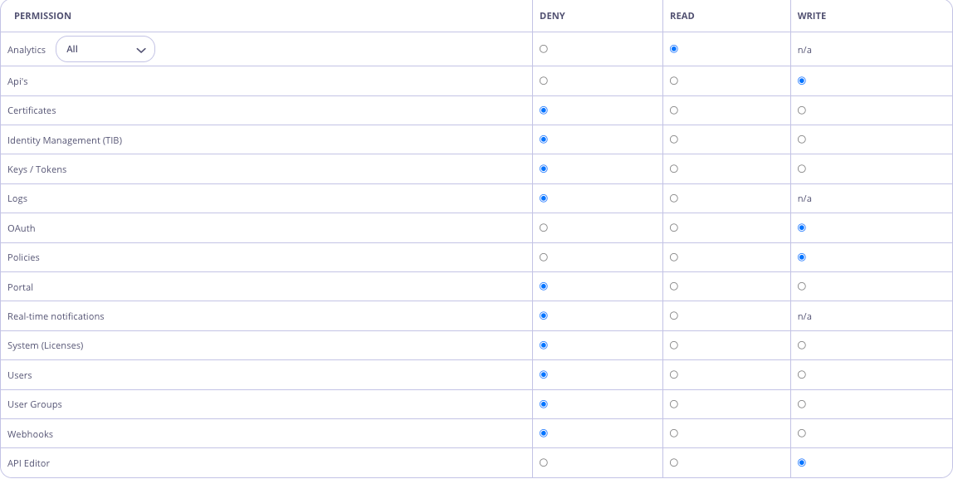The width and height of the screenshot is (953, 479).
Task: Choose Write for Webhooks
Action: 802,433
